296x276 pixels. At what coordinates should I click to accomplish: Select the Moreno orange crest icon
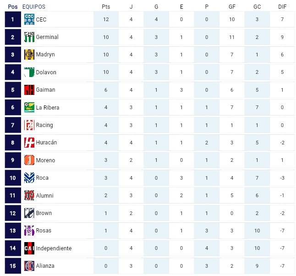29,160
